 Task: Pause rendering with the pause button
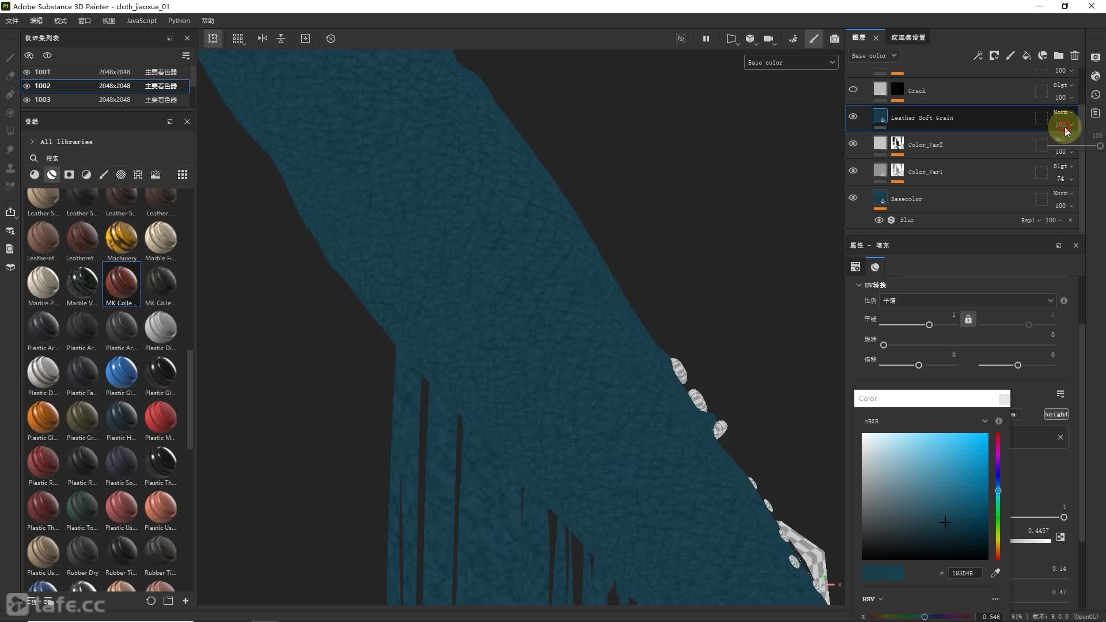pyautogui.click(x=706, y=39)
